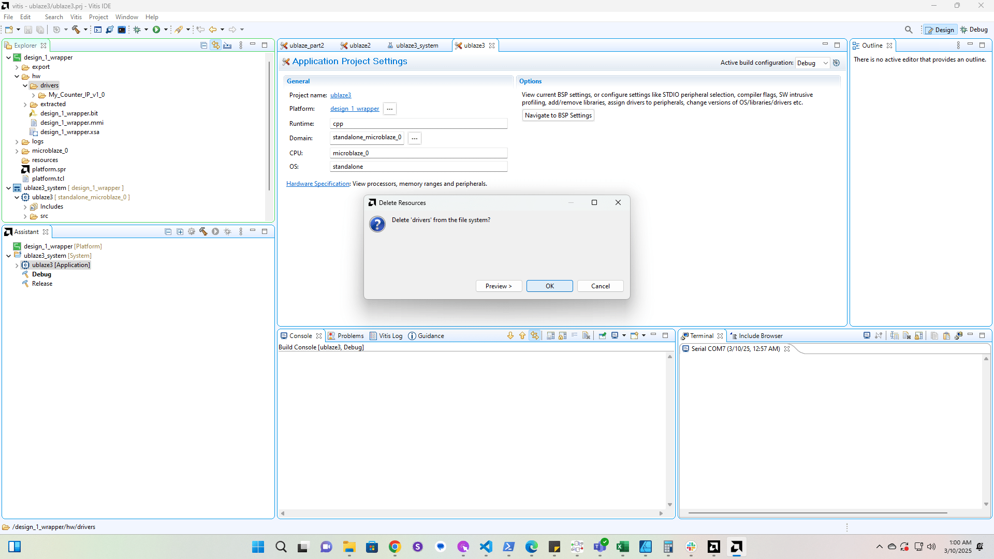
Task: Open the Hardware Specification link
Action: click(x=318, y=184)
